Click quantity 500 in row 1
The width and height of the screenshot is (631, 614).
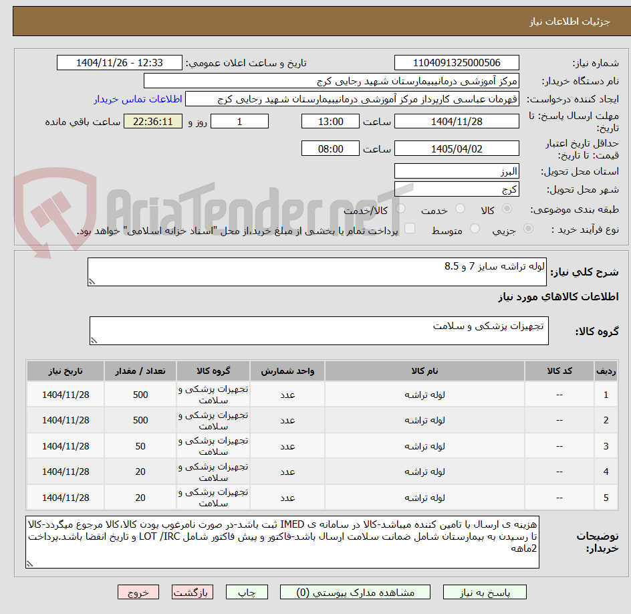[140, 395]
